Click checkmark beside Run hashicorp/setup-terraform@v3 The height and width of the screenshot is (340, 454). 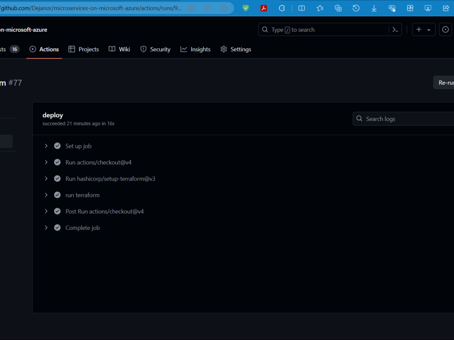[x=57, y=179]
